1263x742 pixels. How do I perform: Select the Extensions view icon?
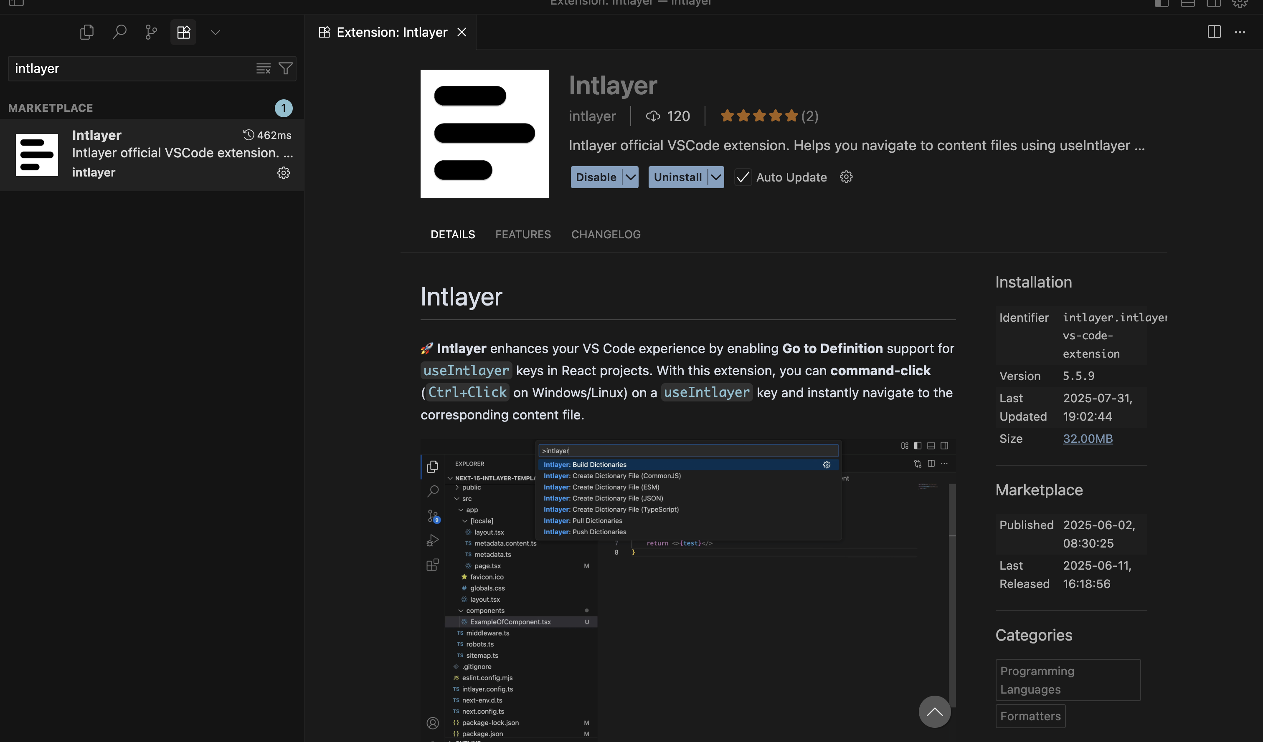click(x=183, y=33)
